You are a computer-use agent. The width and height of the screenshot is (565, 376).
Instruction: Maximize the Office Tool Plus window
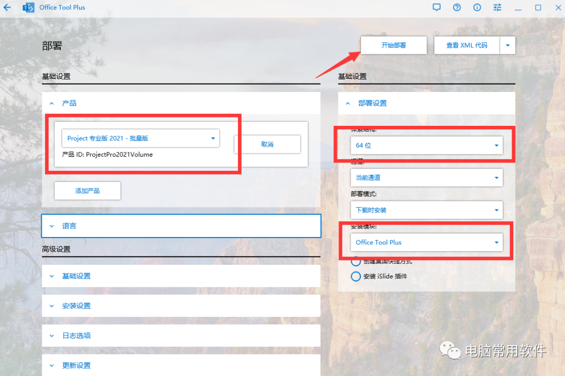538,7
